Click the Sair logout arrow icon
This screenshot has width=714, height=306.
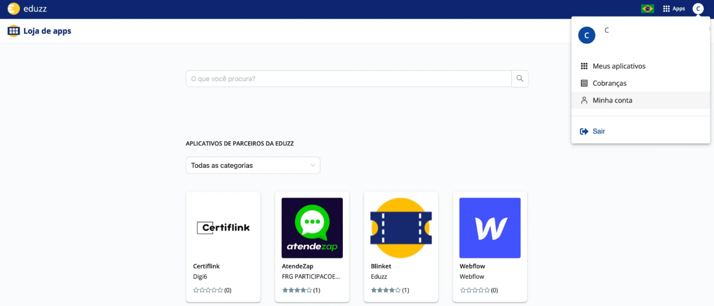(x=584, y=131)
